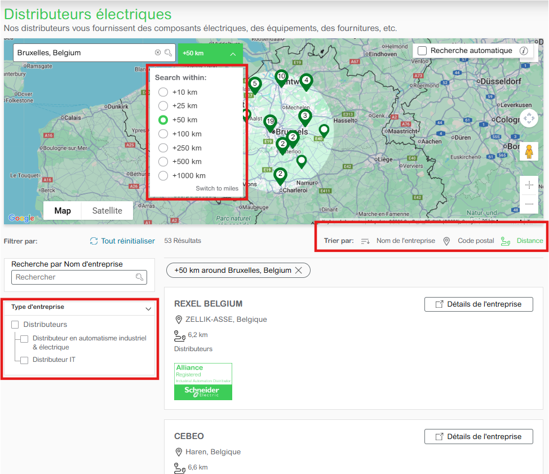Click map marker labeled 3 near Mechelen
Screen dimensions: 549x474
pyautogui.click(x=305, y=118)
